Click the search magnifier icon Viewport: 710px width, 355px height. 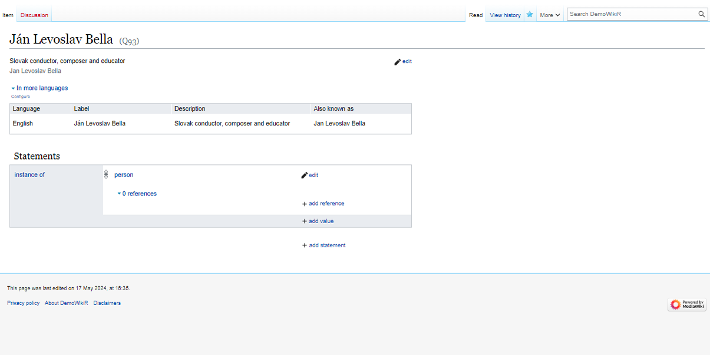click(x=701, y=14)
